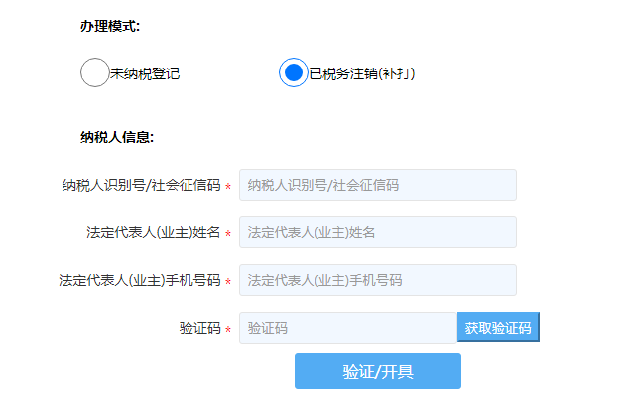This screenshot has width=631, height=415.
Task: Click the 办理模式 section heading
Action: [x=110, y=26]
